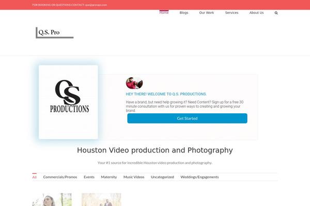Filter portfolio by Weddings/Engagements
This screenshot has height=206, width=310.
coord(199,177)
